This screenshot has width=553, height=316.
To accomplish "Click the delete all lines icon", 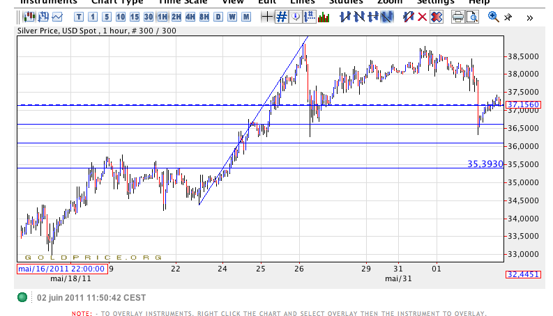I will (x=437, y=17).
